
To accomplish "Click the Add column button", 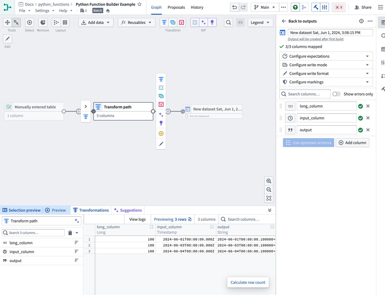I will 353,143.
